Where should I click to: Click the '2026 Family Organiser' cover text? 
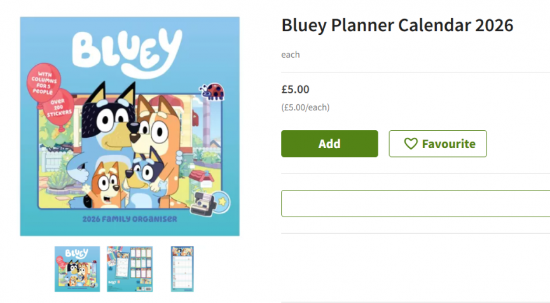tap(130, 220)
